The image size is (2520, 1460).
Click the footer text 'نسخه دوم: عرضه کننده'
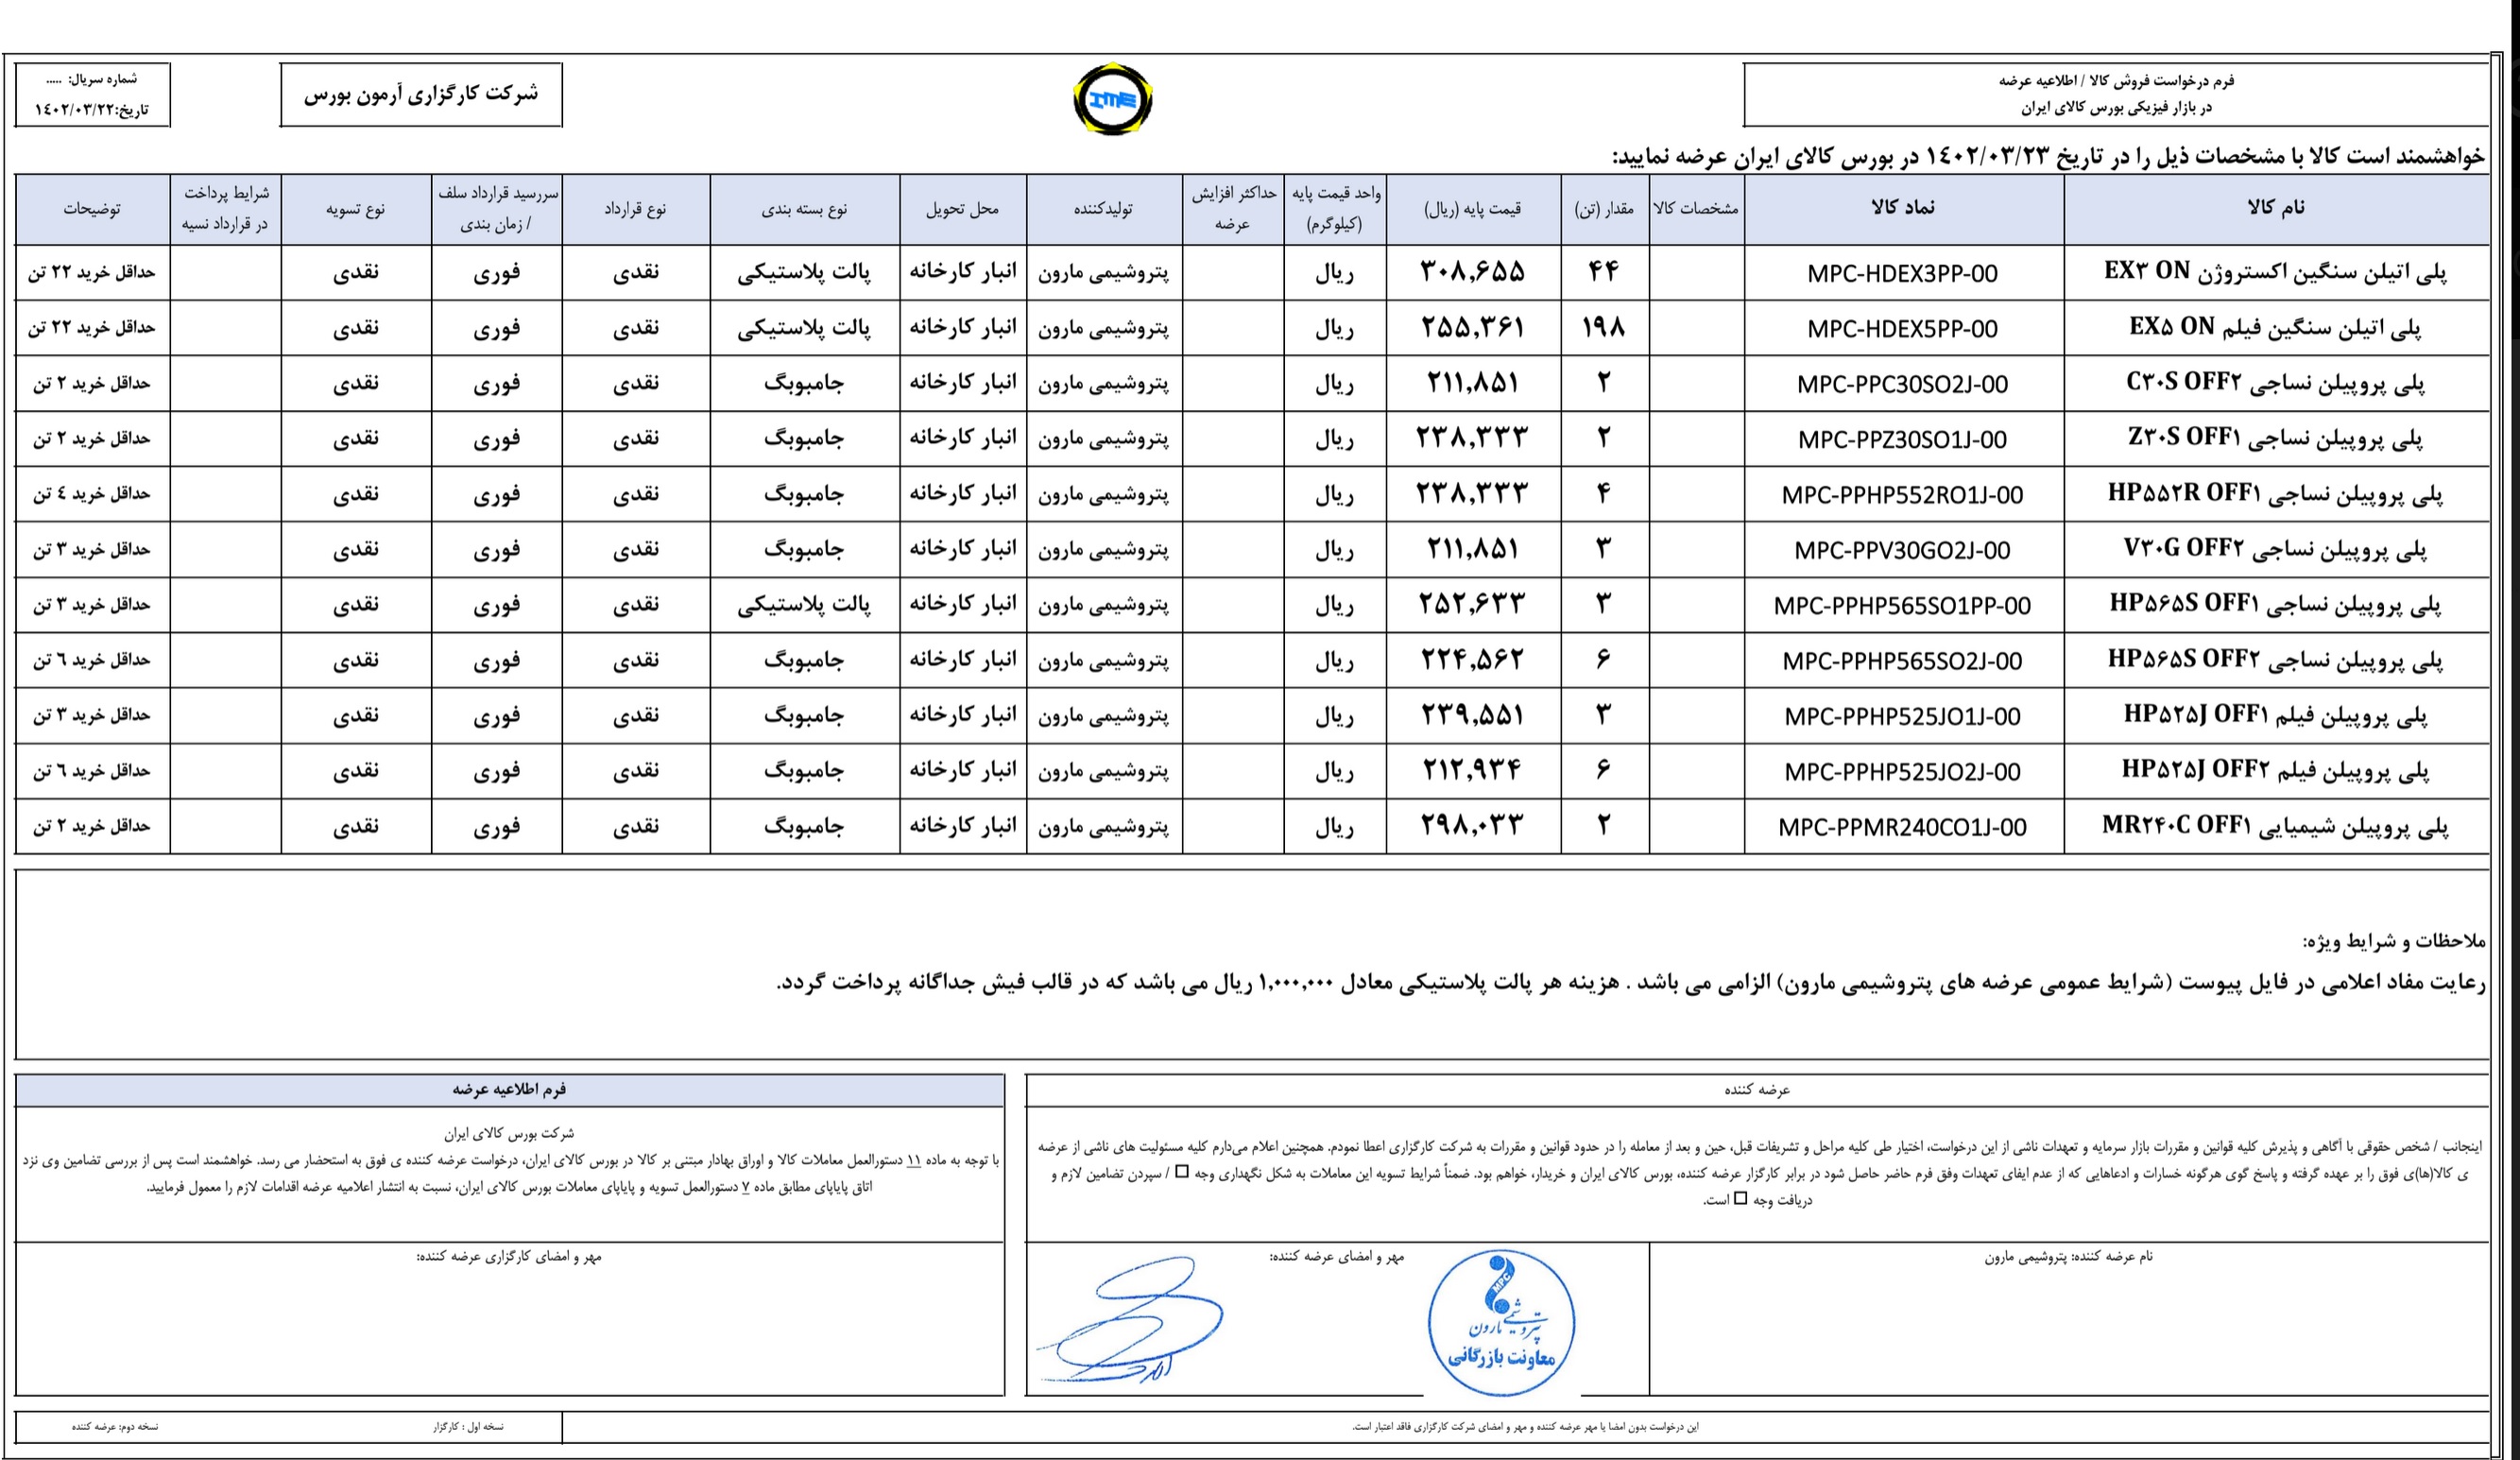pyautogui.click(x=115, y=1427)
